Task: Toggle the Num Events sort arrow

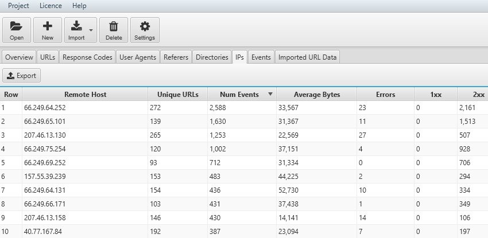Action: pyautogui.click(x=270, y=94)
